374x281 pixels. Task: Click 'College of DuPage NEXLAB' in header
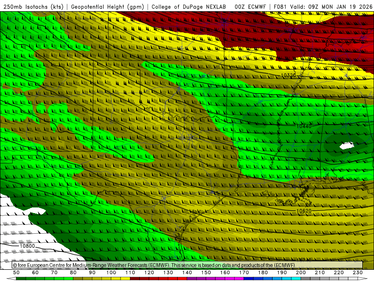(x=188, y=7)
